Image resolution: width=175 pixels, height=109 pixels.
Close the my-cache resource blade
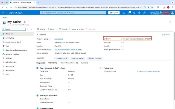point(170,22)
